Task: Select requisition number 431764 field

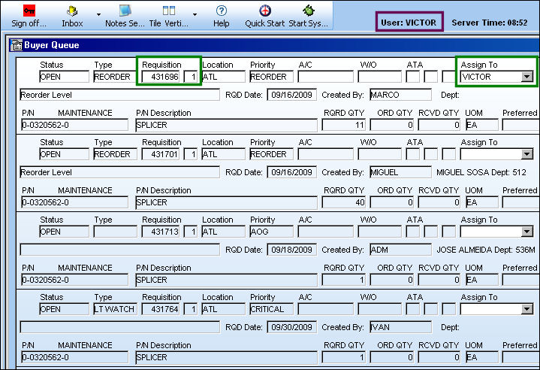Action: click(161, 309)
